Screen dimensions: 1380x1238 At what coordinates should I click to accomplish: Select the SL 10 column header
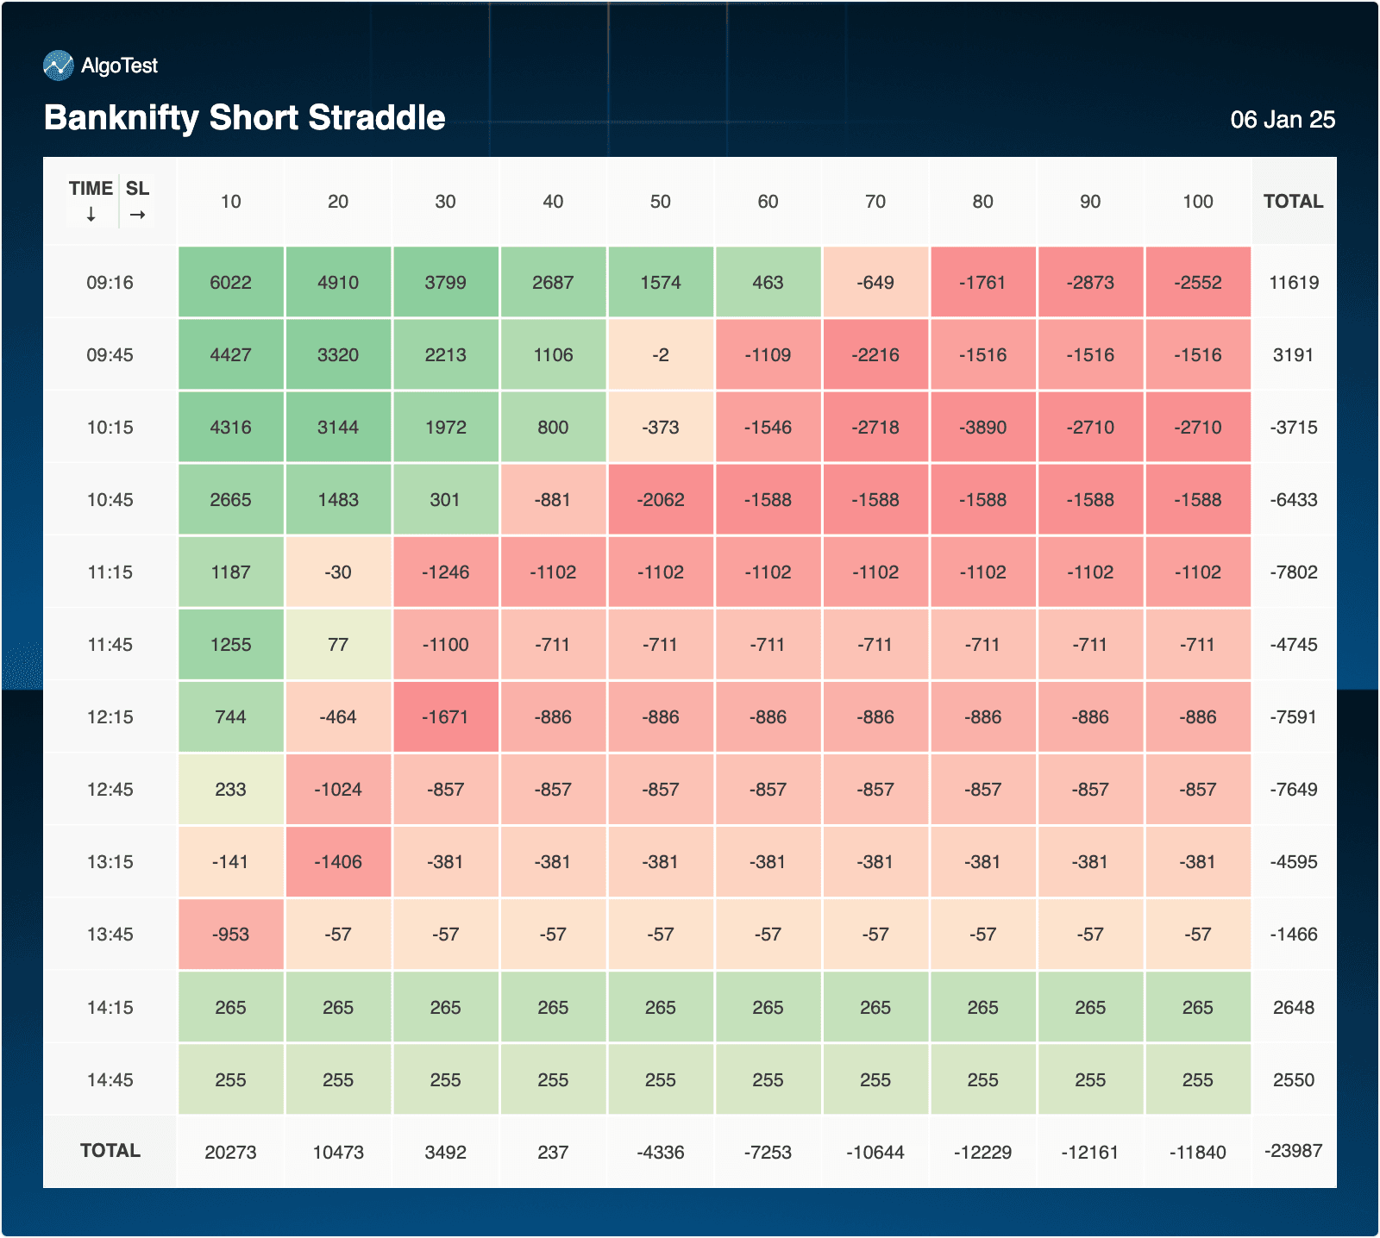coord(230,202)
